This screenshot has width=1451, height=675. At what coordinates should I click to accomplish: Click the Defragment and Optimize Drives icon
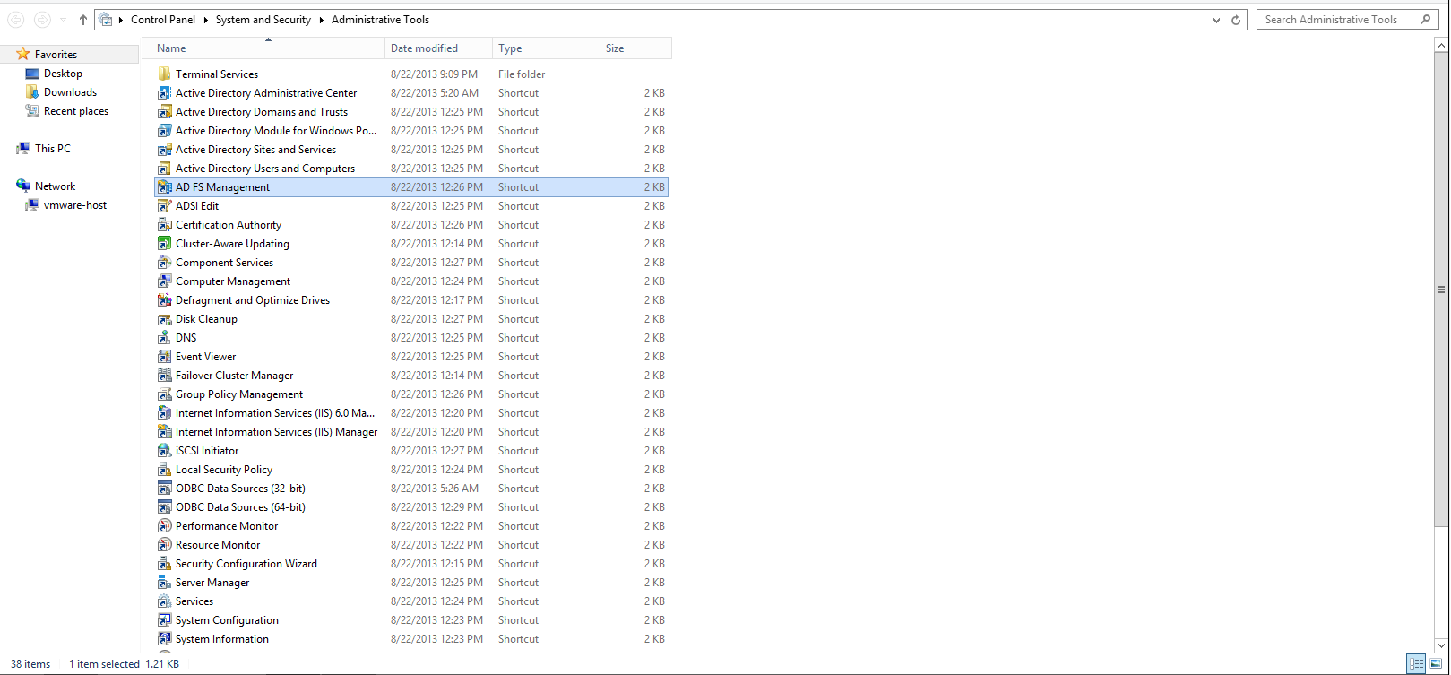point(165,300)
